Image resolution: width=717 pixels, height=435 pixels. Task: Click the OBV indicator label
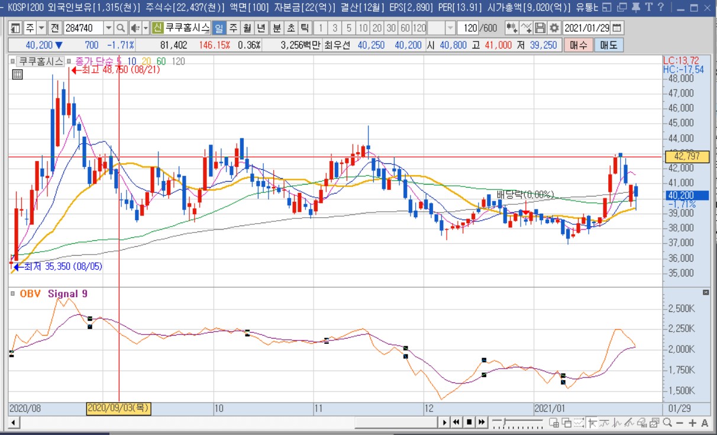click(30, 294)
